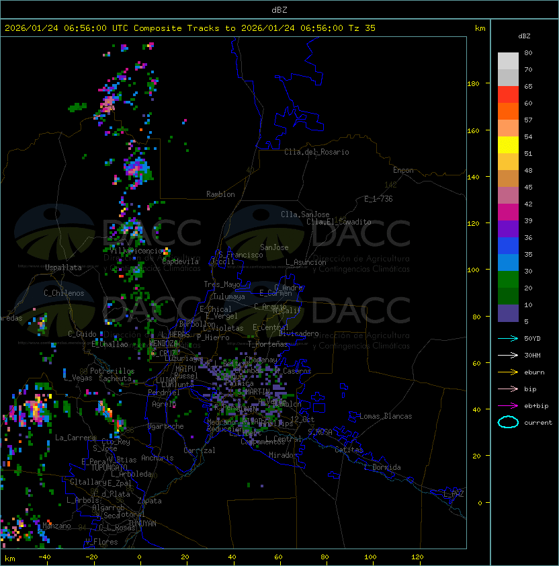Pick the bright green 20-30 dBZ swatch
The height and width of the screenshot is (566, 559).
[x=508, y=279]
